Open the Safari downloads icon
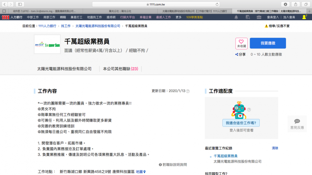Image resolution: width=312 pixels, height=175 pixels. [285, 4]
